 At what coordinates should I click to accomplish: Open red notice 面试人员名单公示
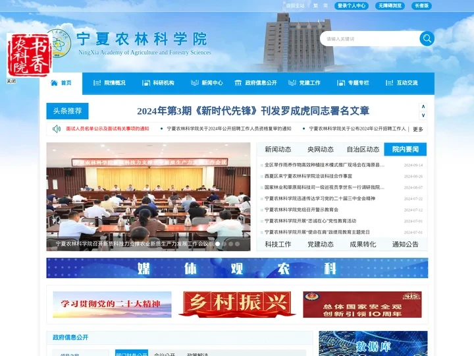click(x=107, y=129)
